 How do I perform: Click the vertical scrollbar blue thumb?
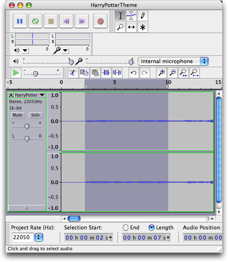(x=219, y=150)
